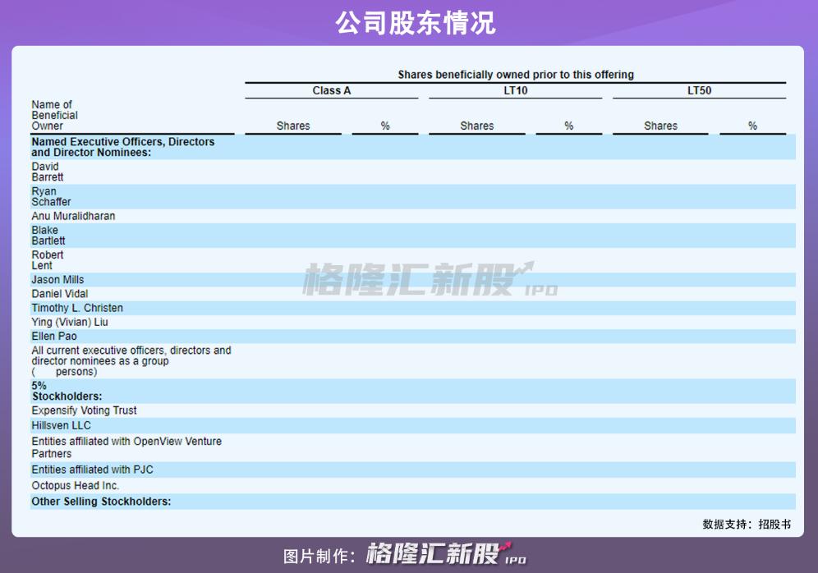Click the title 公司股东情况
The image size is (818, 573).
pyautogui.click(x=416, y=23)
